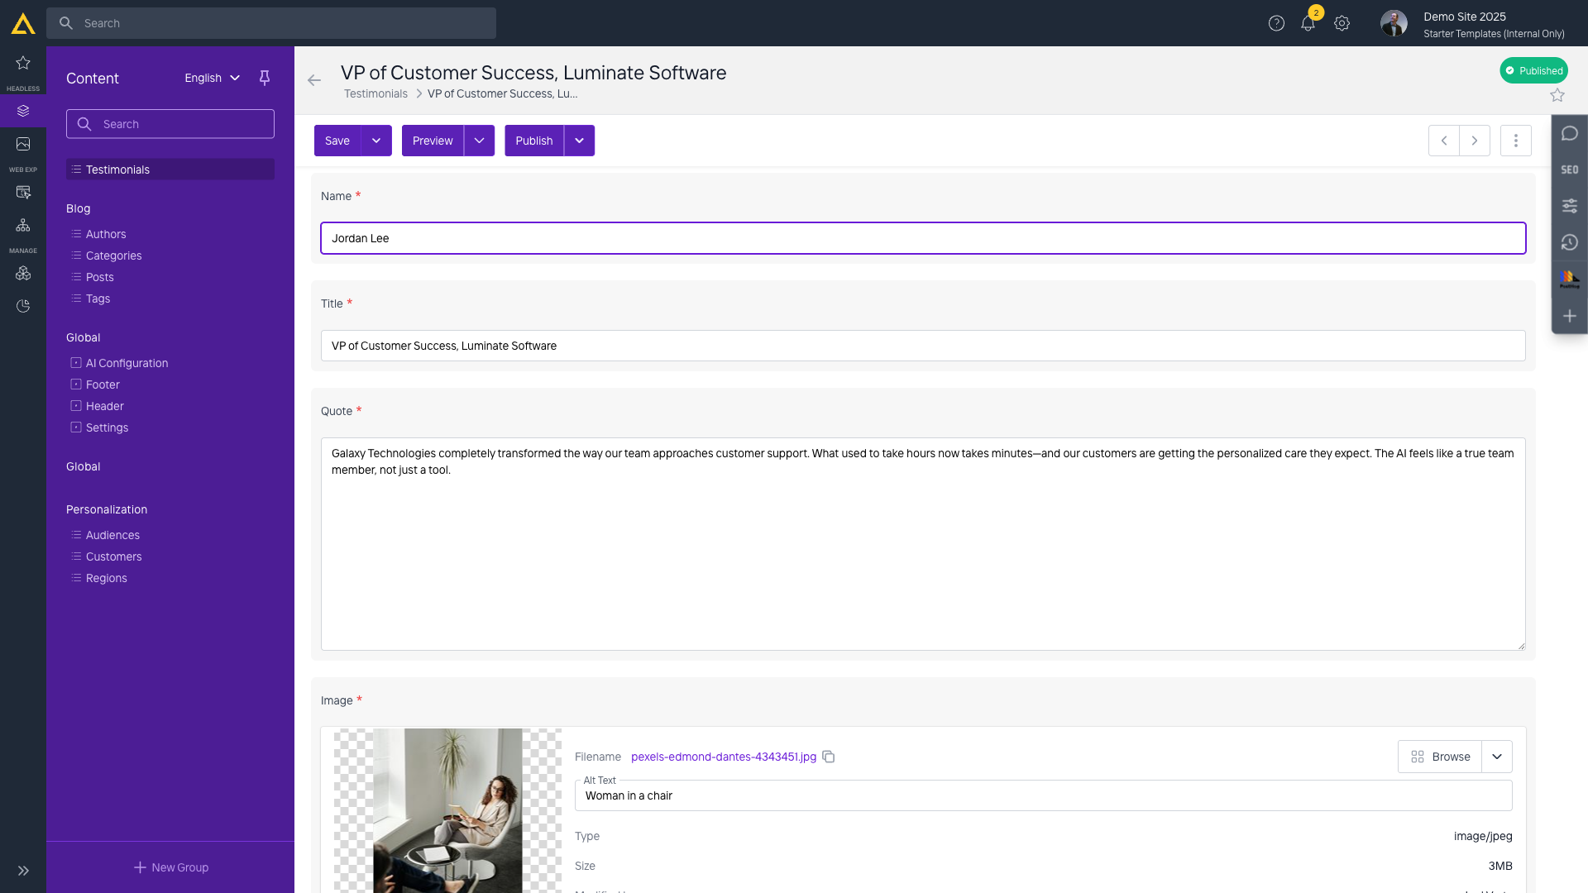Open the comments panel icon
Image resolution: width=1588 pixels, height=893 pixels.
coord(1569,133)
